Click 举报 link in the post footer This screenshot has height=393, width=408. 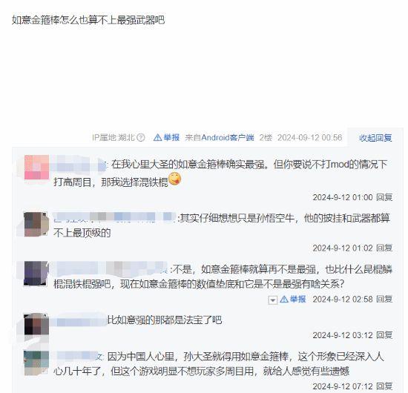click(171, 137)
